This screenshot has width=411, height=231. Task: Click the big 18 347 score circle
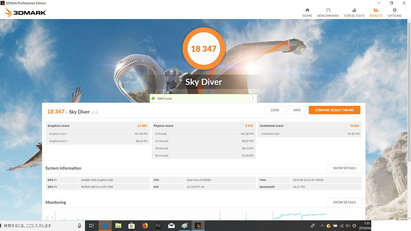203,49
